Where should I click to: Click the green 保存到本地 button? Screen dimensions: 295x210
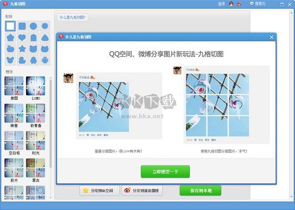point(201,191)
